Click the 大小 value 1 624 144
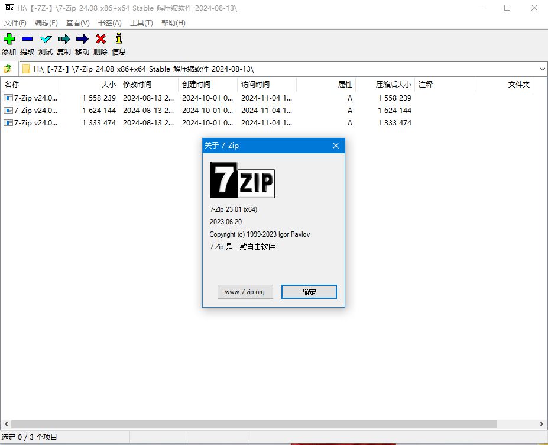 (x=99, y=111)
